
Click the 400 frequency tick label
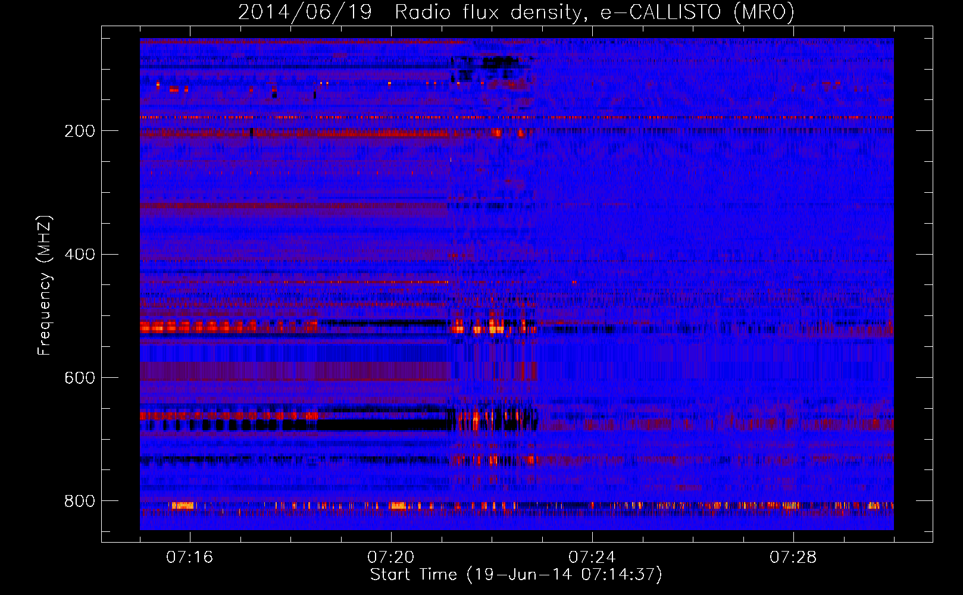coord(80,255)
